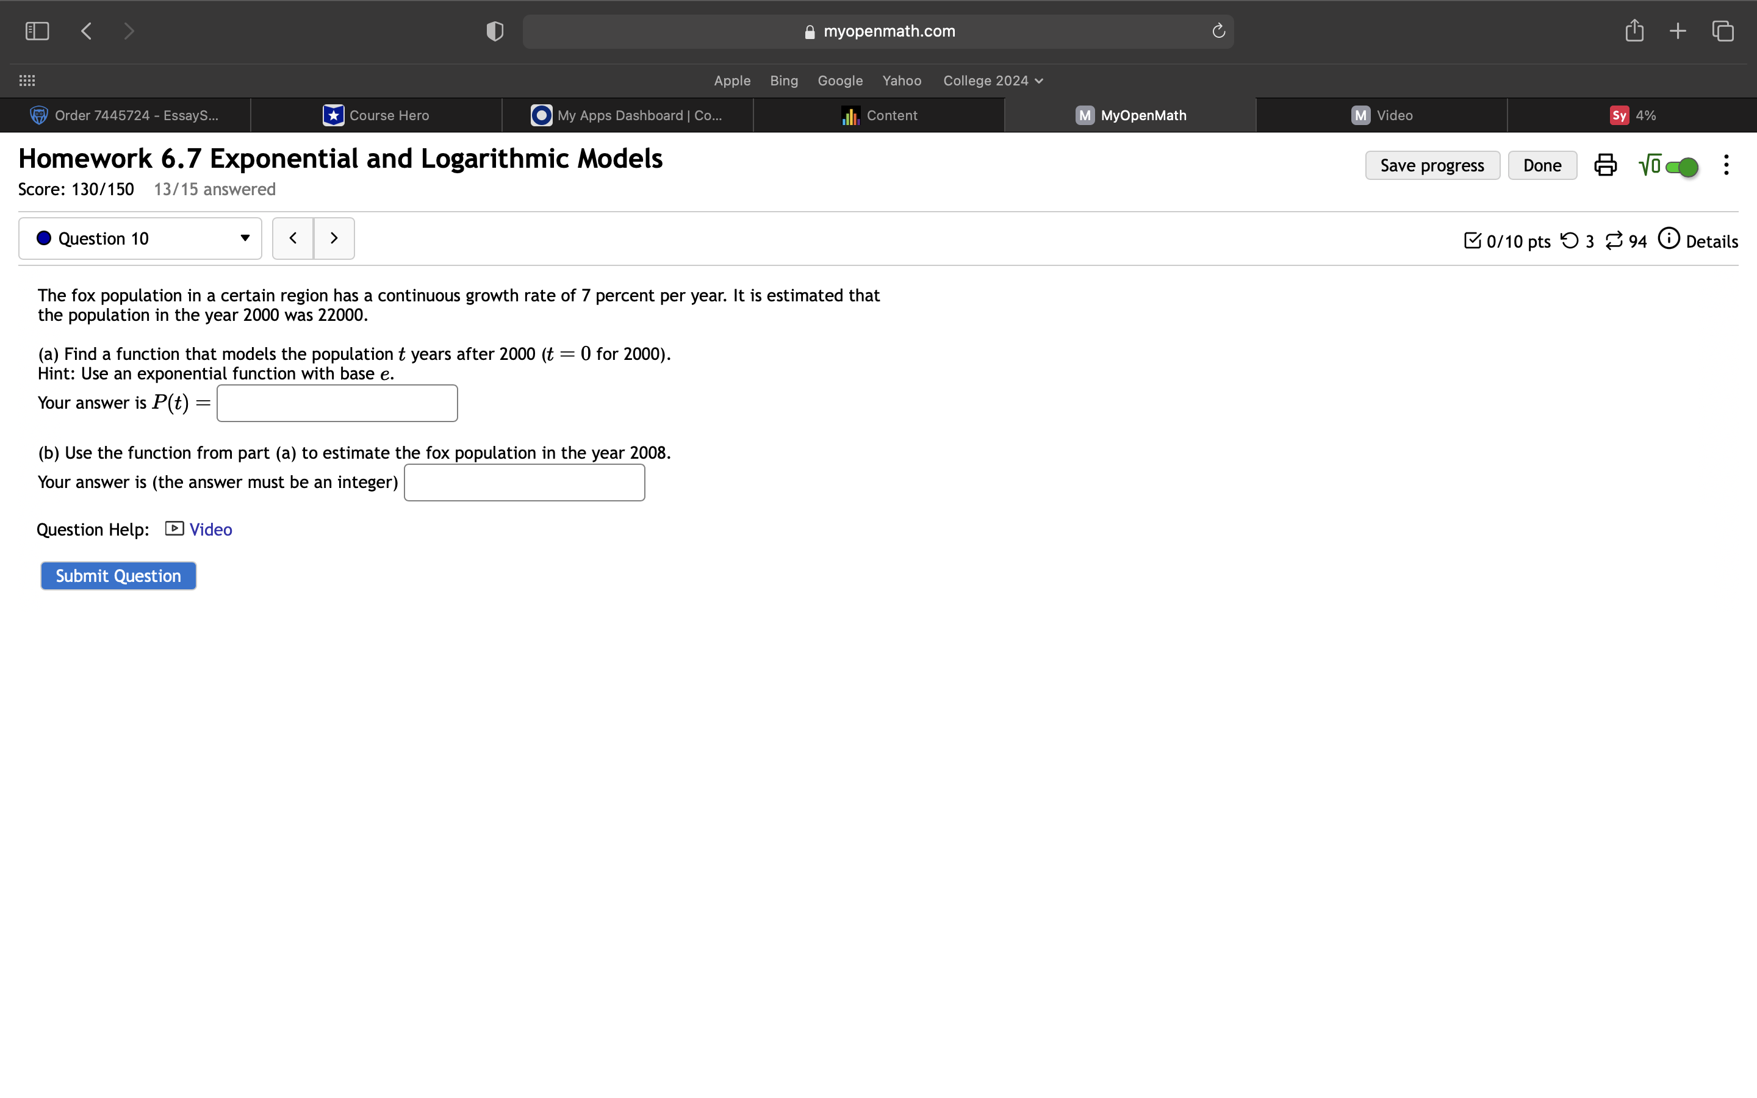Screen dimensions: 1757x1098
Task: Open the three-dot options menu
Action: coord(1726,165)
